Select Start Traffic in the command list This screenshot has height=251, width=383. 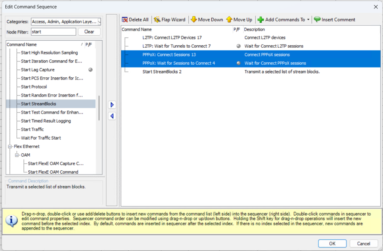click(32, 129)
